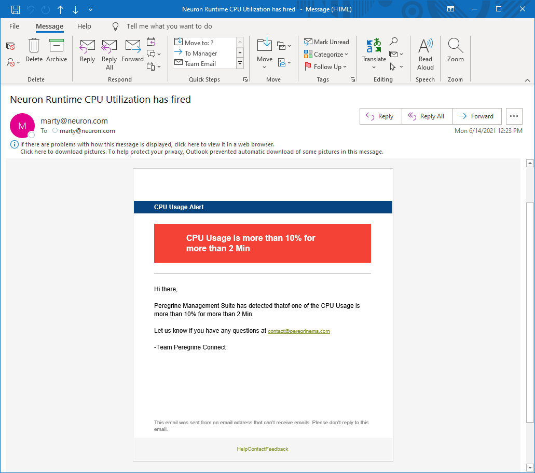Open the Move folder dropdown
The width and height of the screenshot is (535, 473).
[265, 53]
